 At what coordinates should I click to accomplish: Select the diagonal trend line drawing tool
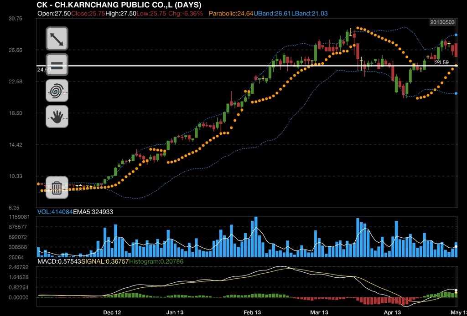point(57,39)
